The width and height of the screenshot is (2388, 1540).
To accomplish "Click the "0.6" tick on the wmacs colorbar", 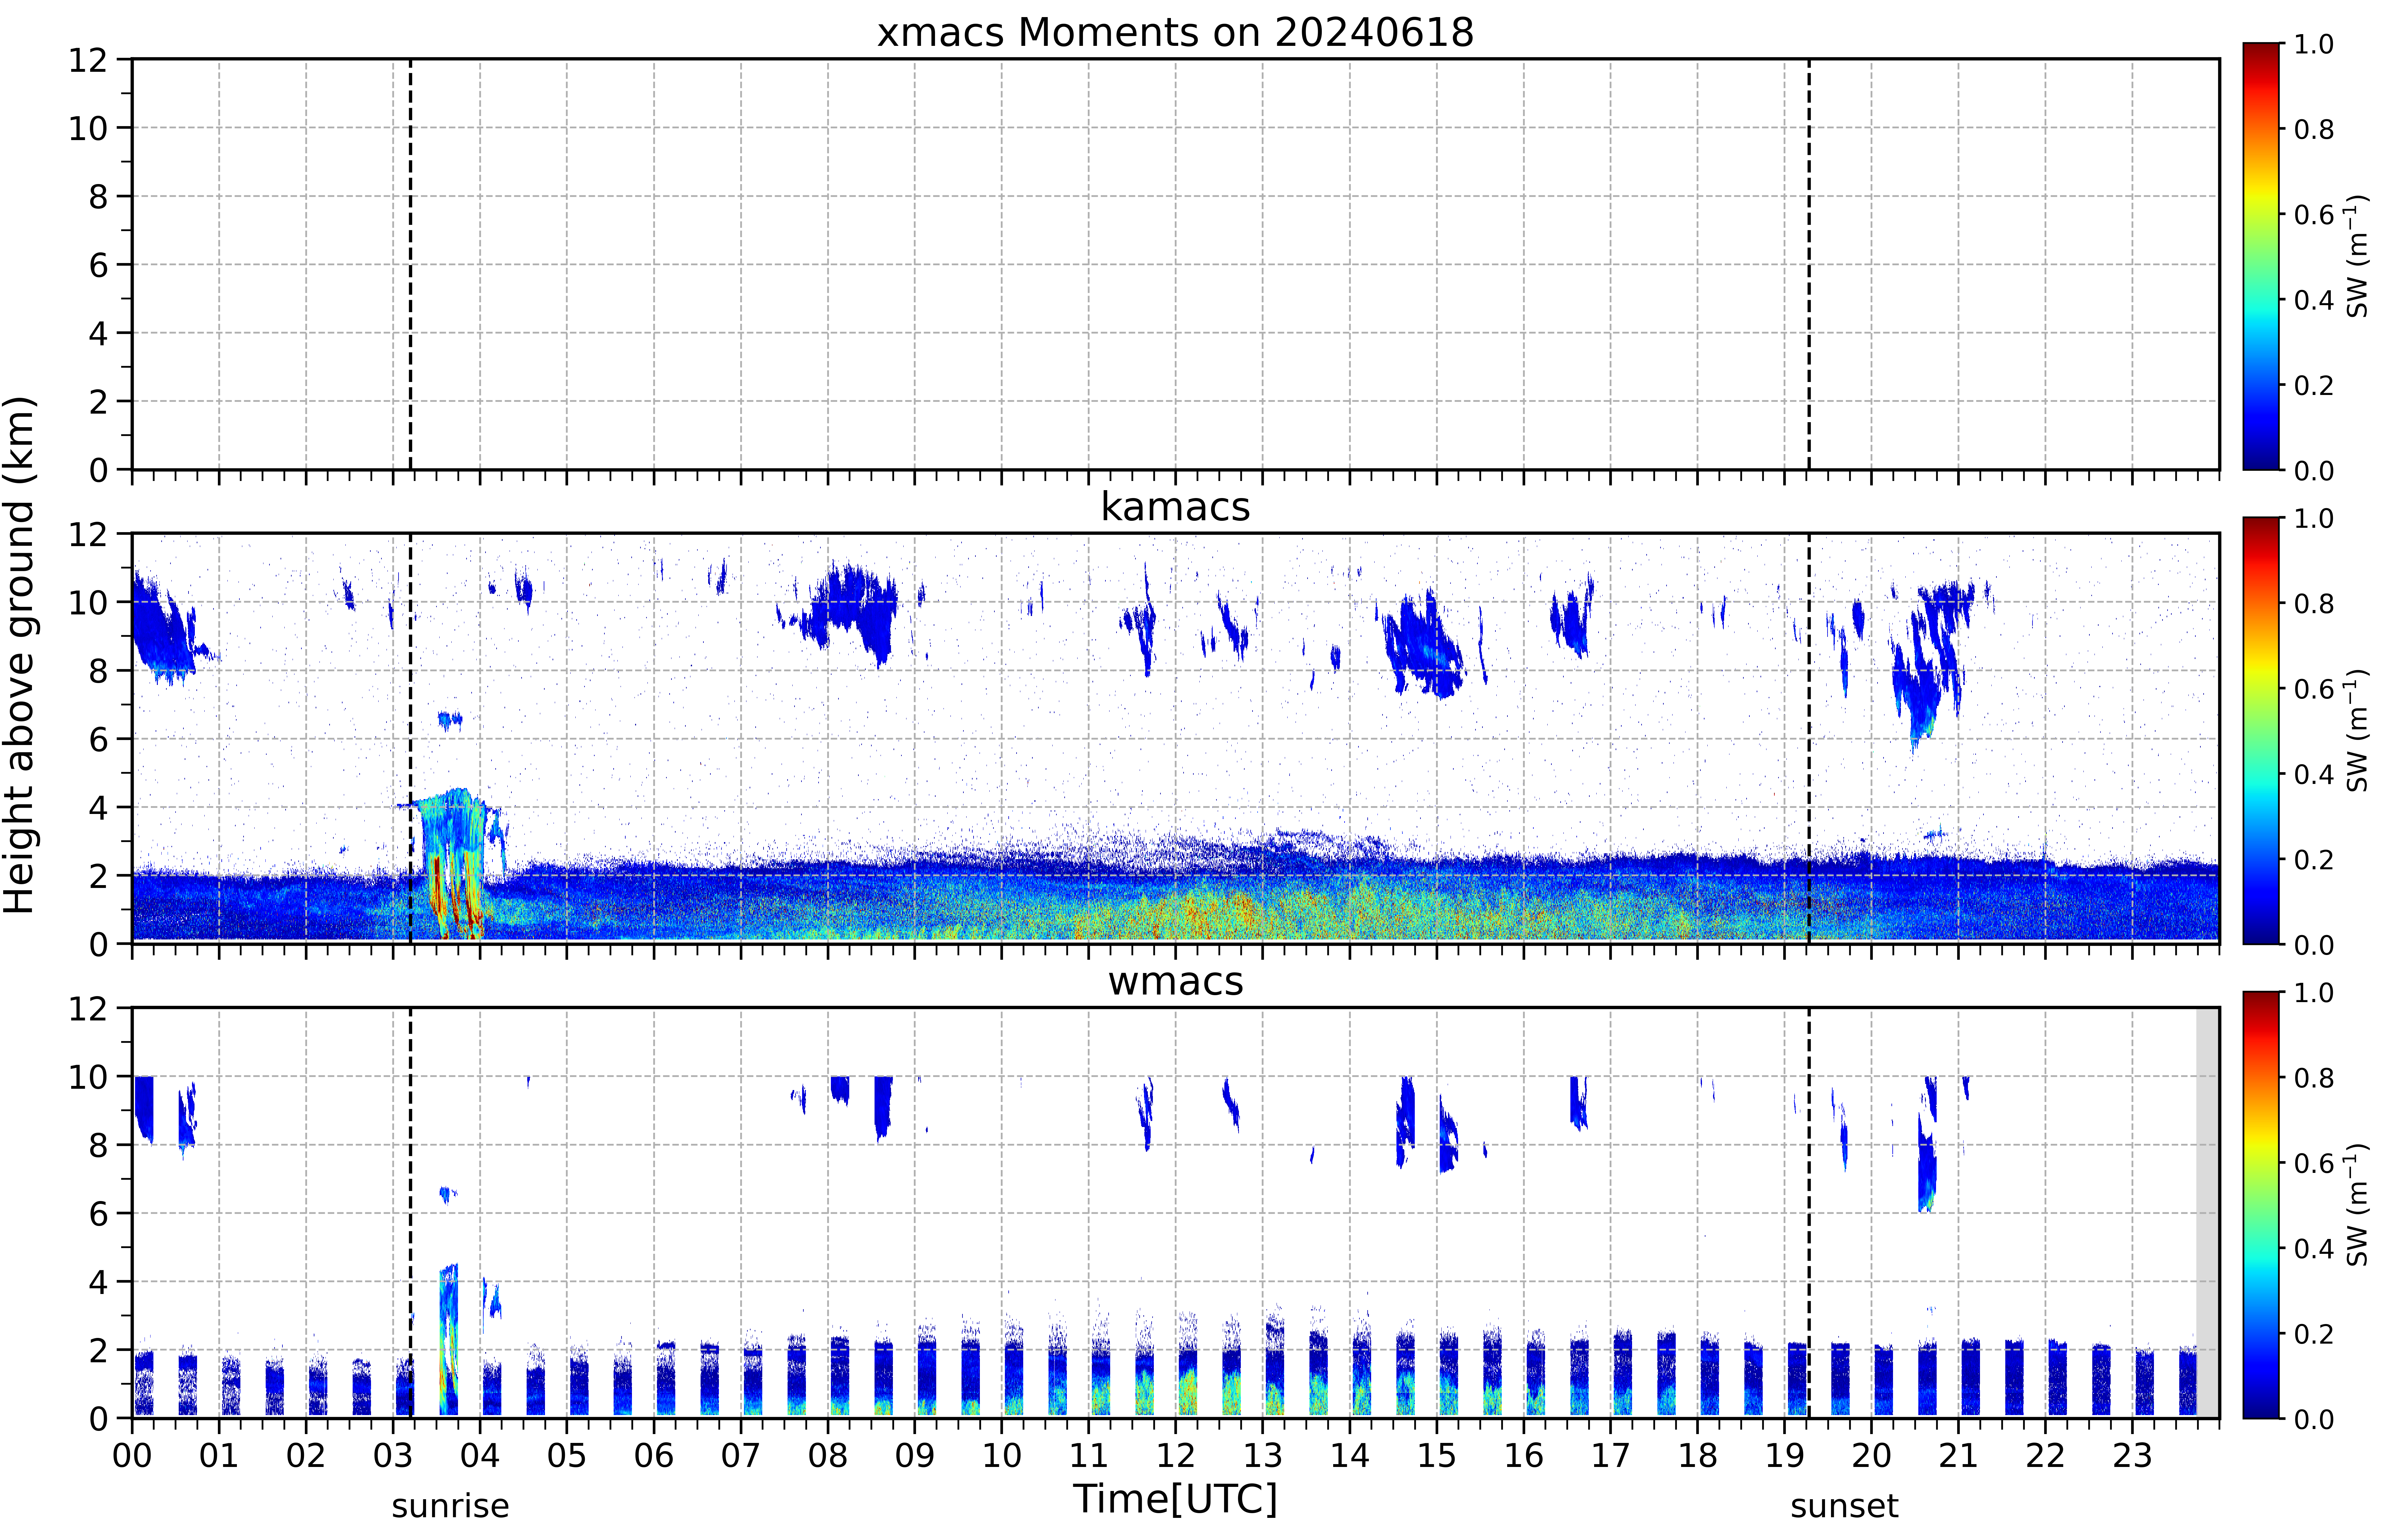I will 2314,1163.
